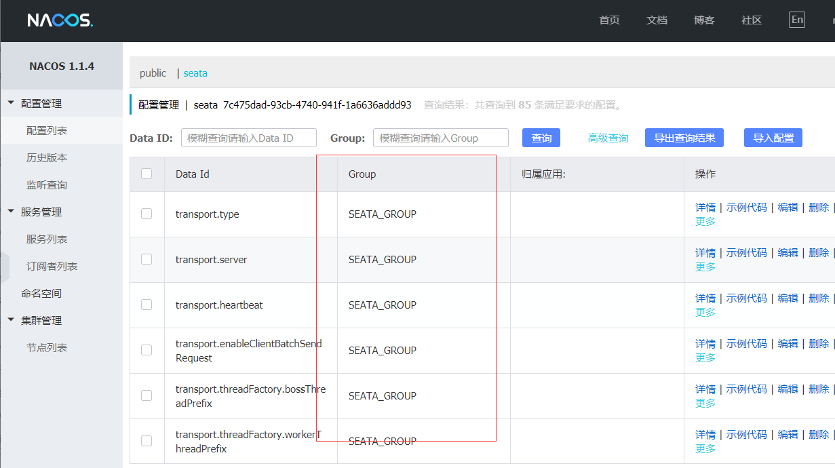Click the NACOS logo
This screenshot has width=835, height=468.
[x=60, y=20]
